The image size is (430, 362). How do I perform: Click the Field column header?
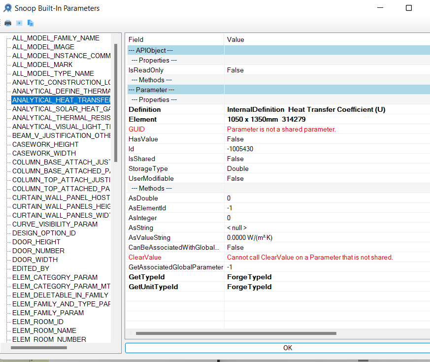coord(175,39)
